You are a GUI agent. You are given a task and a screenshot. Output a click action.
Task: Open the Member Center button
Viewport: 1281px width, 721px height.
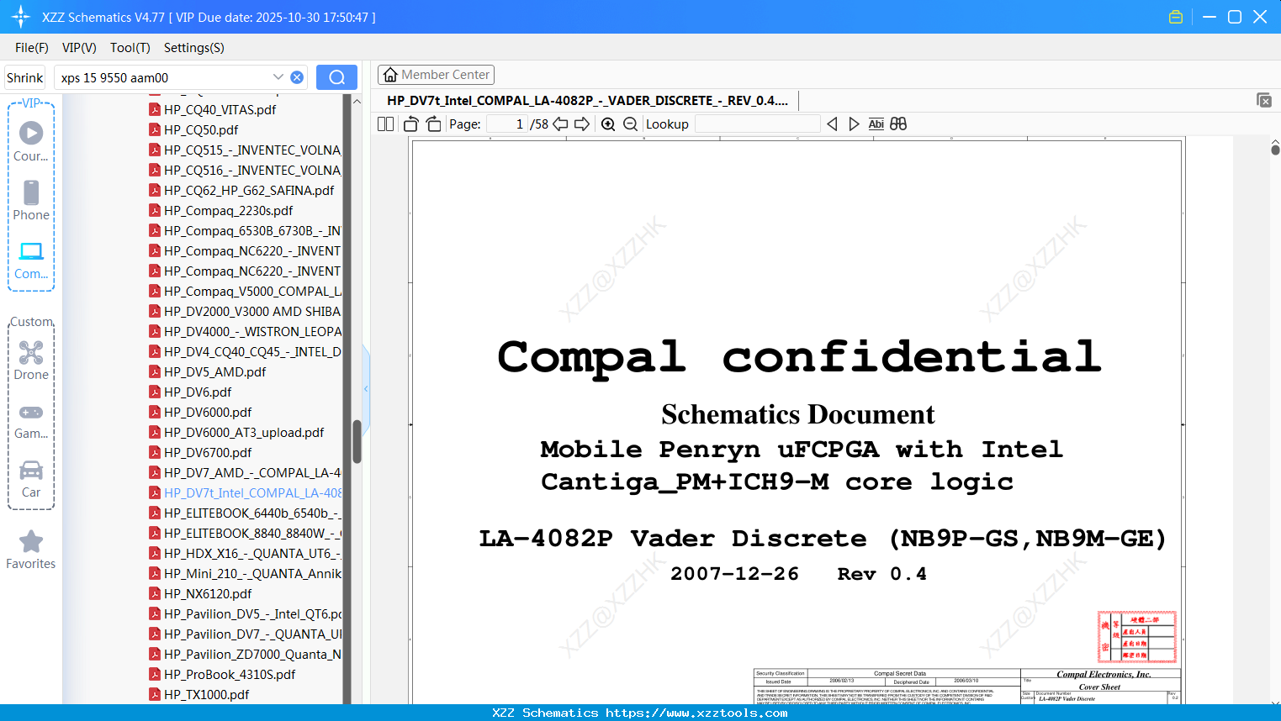coord(436,75)
